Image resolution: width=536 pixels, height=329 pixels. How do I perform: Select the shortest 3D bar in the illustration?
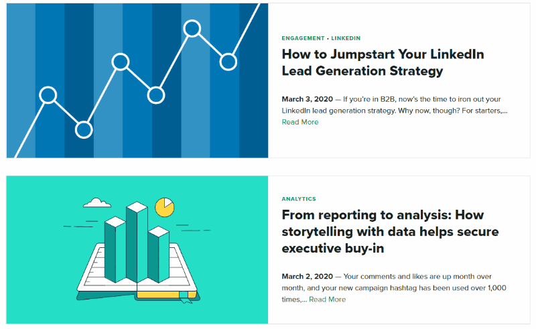[x=159, y=254]
